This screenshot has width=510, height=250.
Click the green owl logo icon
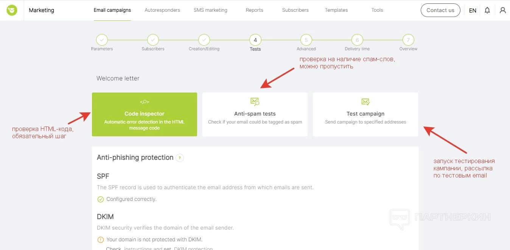(x=12, y=10)
